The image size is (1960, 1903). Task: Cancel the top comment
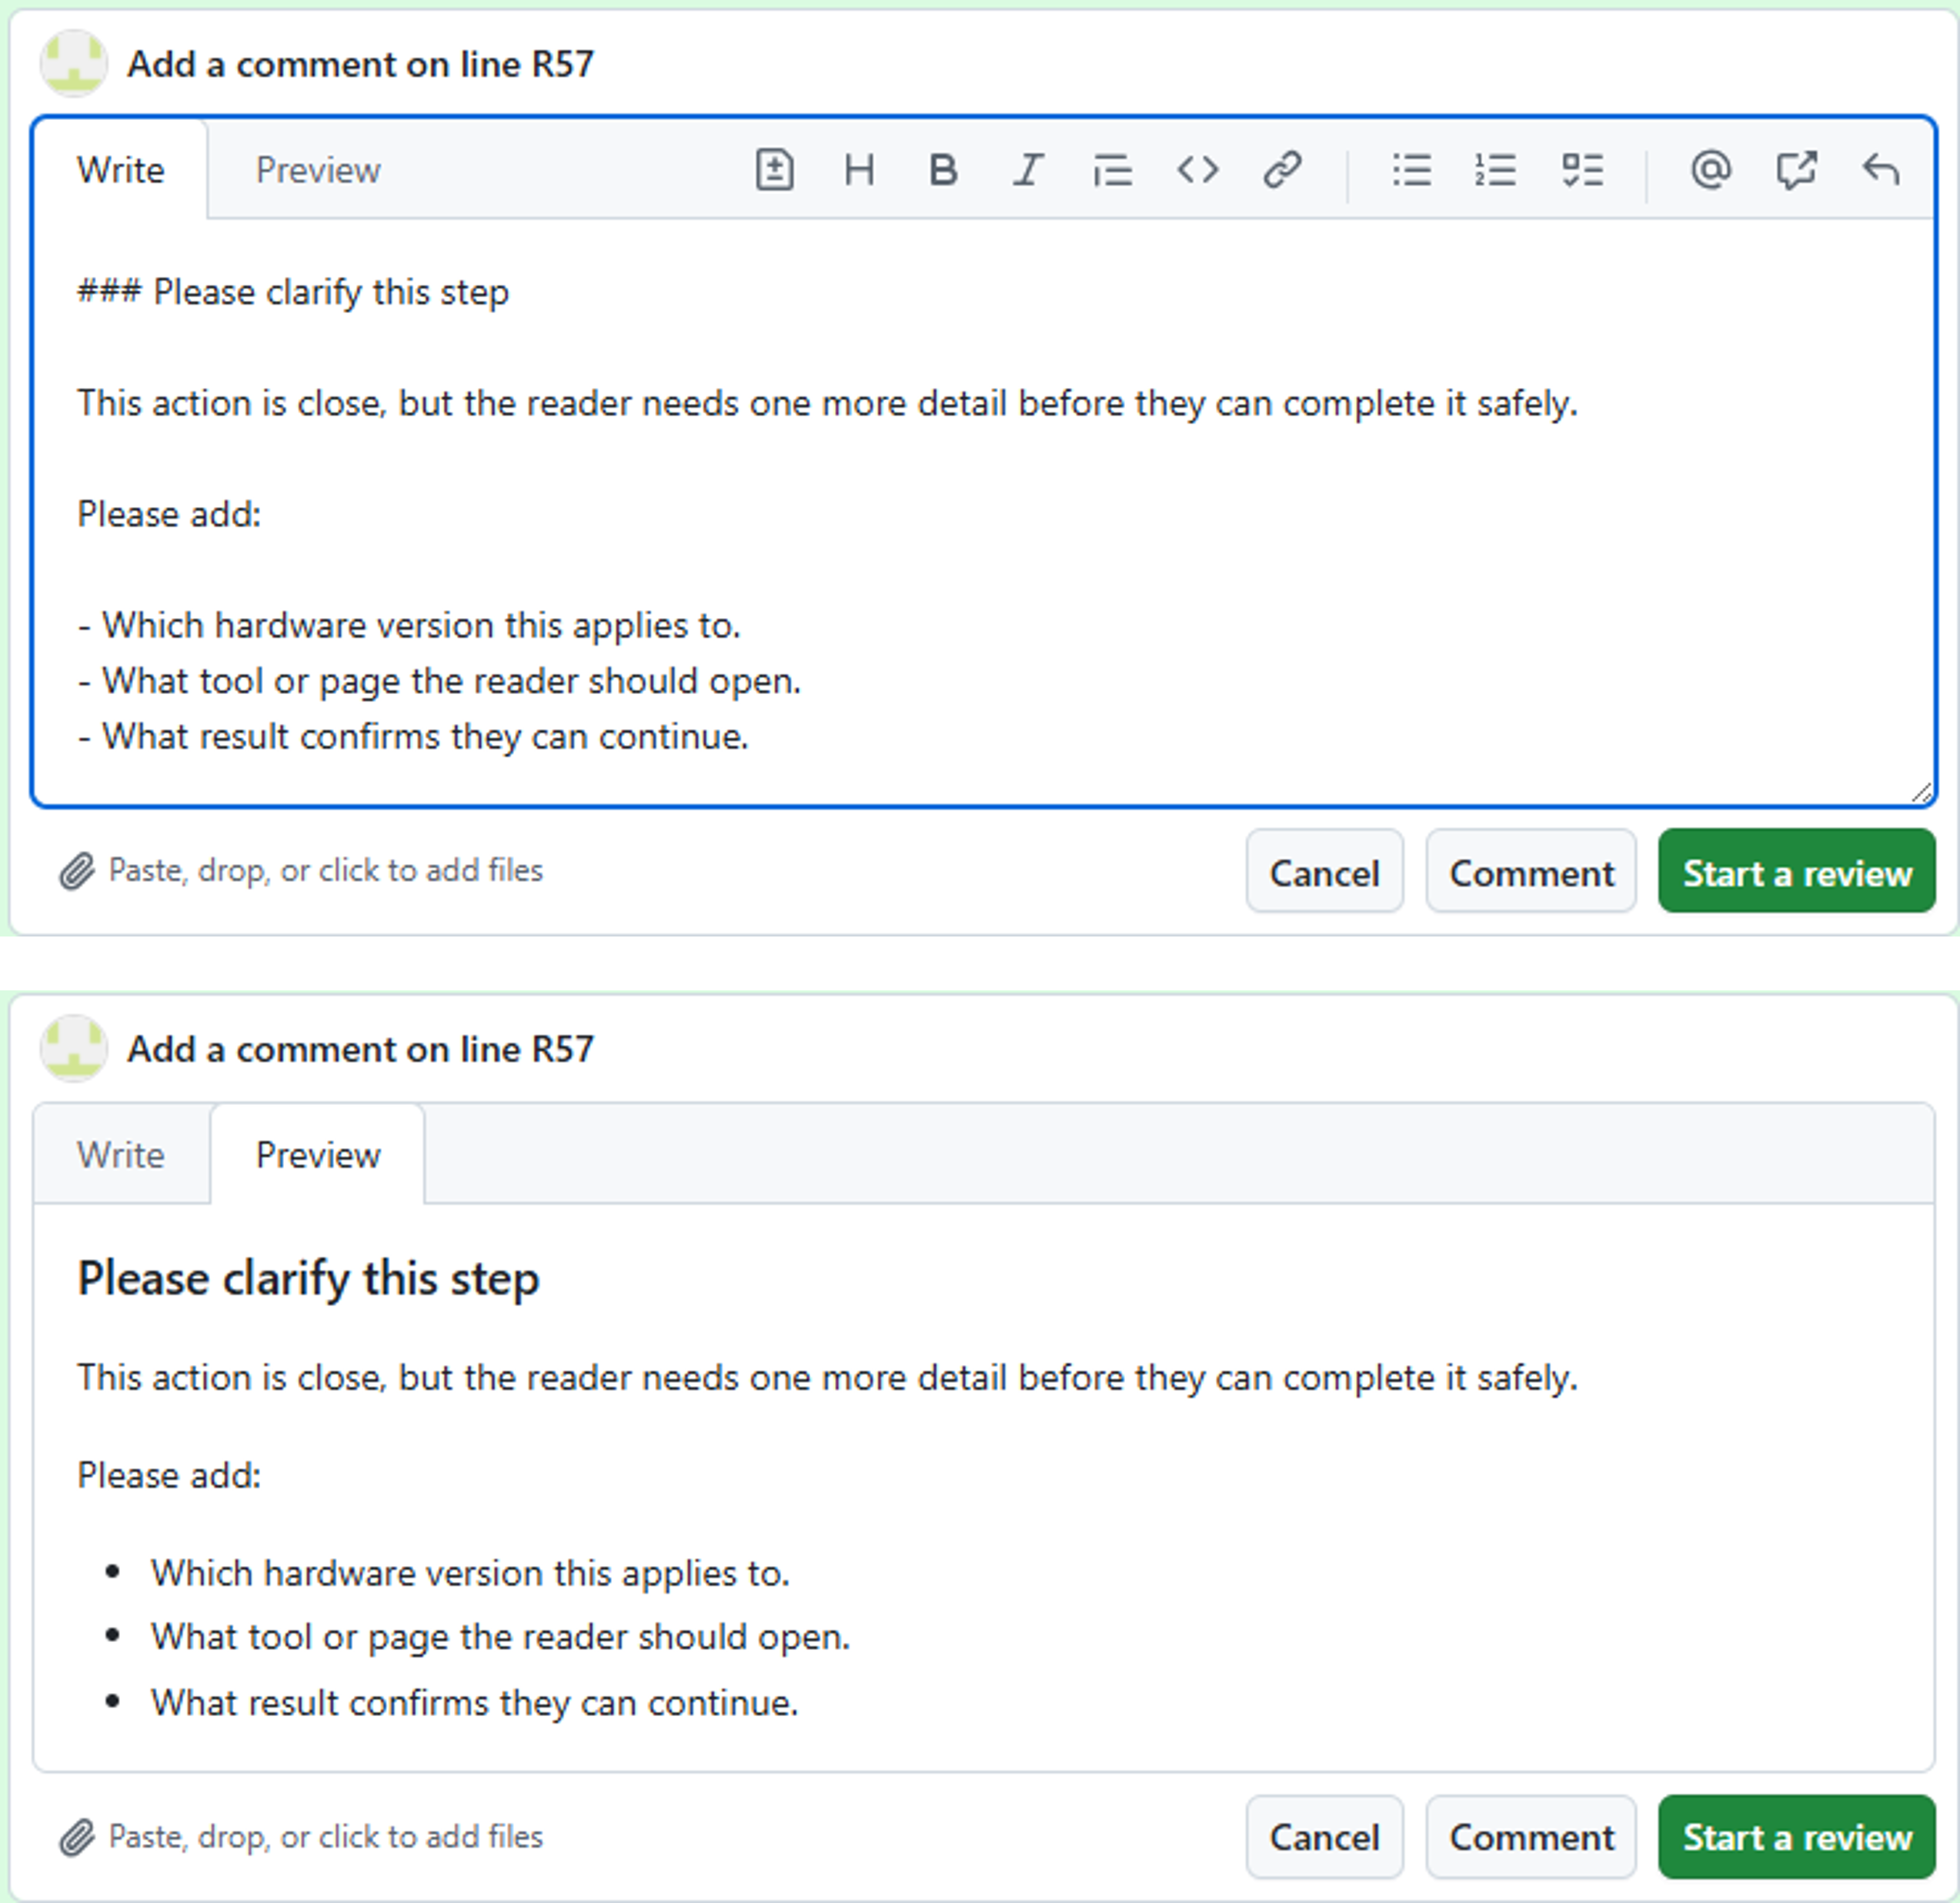pyautogui.click(x=1324, y=872)
